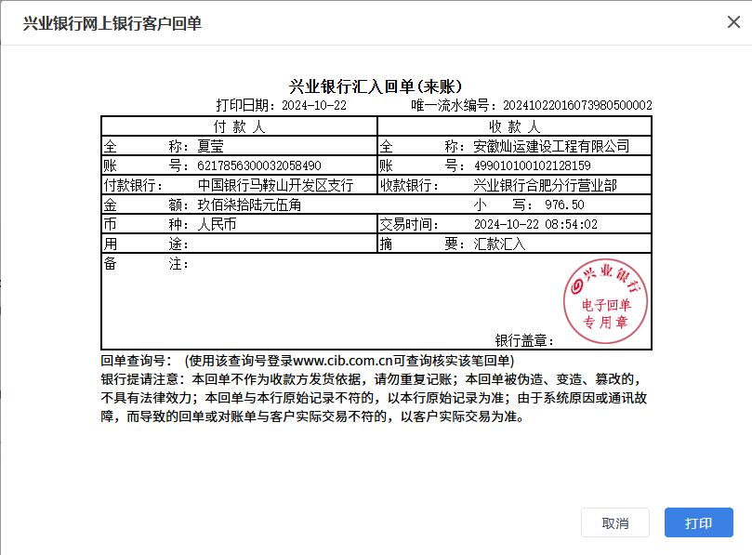Click the currency value 人民币
Image resolution: width=752 pixels, height=555 pixels.
coord(218,224)
